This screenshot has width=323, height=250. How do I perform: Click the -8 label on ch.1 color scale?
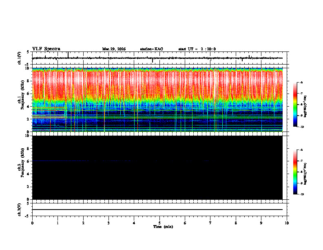(x=301, y=105)
